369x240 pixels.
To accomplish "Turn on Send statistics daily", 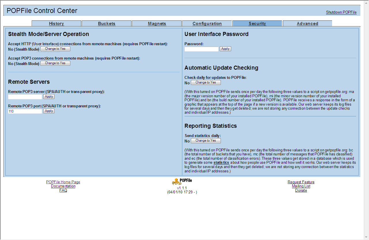I will coord(206,141).
